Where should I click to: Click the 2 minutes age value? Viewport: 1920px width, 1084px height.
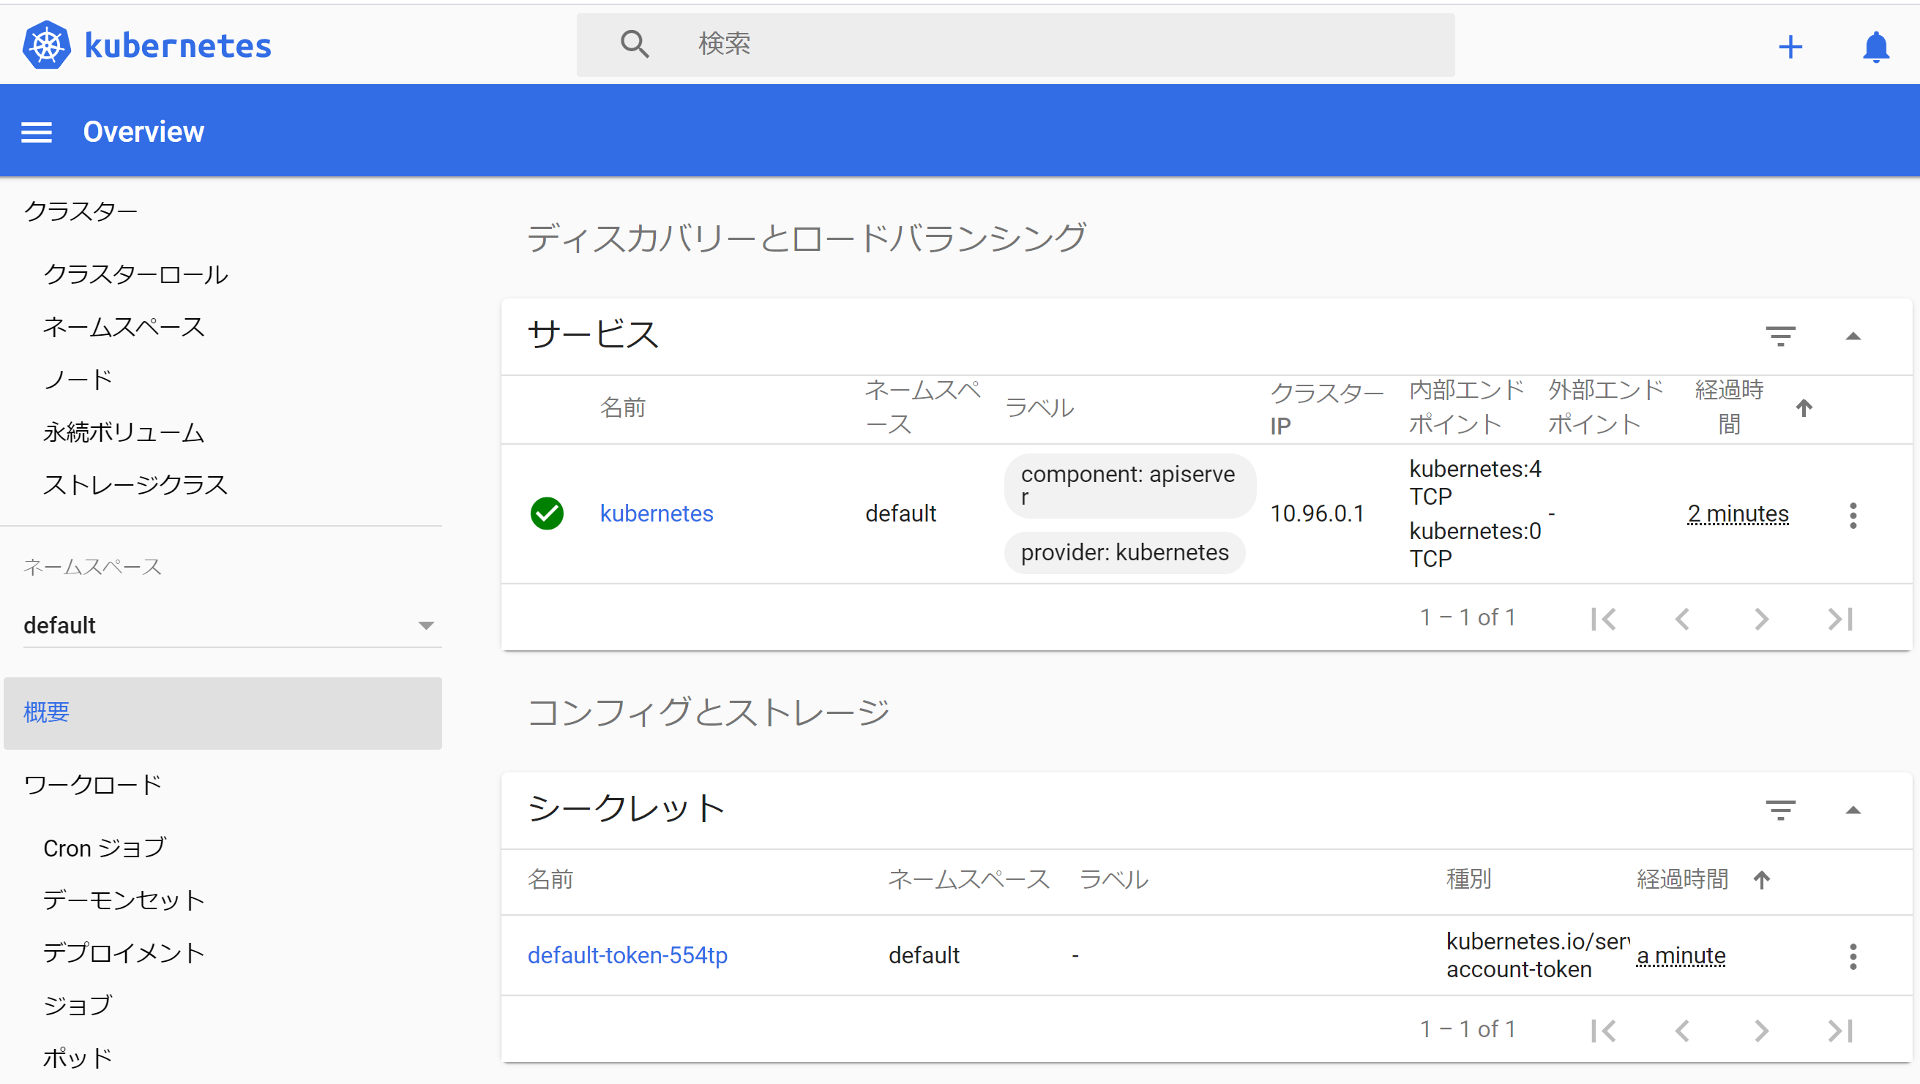pos(1738,513)
